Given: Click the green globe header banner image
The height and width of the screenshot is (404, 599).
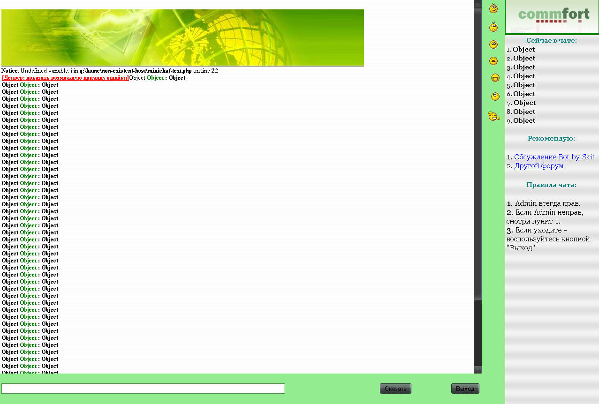Looking at the screenshot, I should pos(182,37).
